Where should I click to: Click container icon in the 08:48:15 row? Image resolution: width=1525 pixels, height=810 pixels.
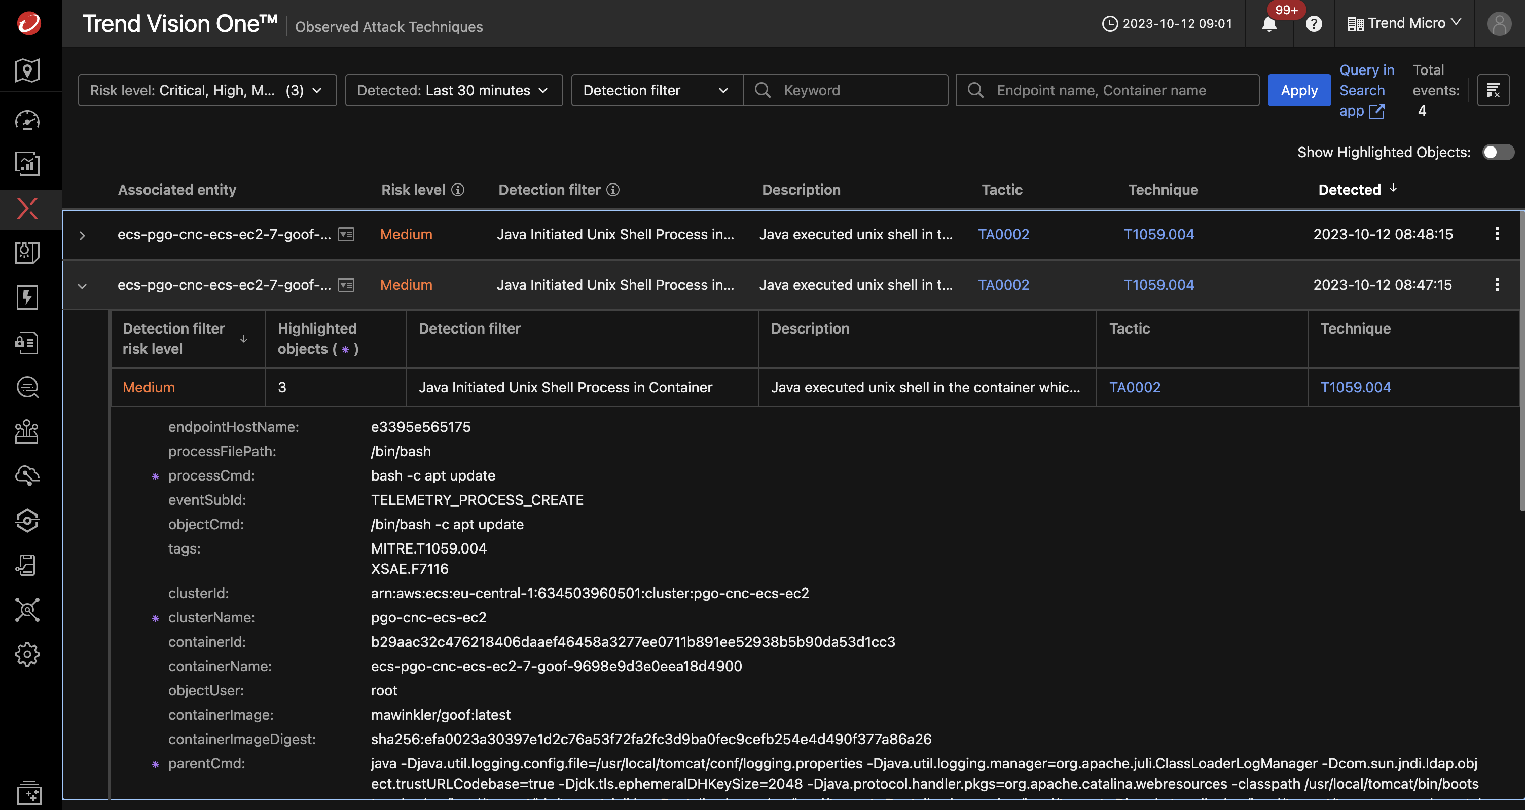coord(346,235)
